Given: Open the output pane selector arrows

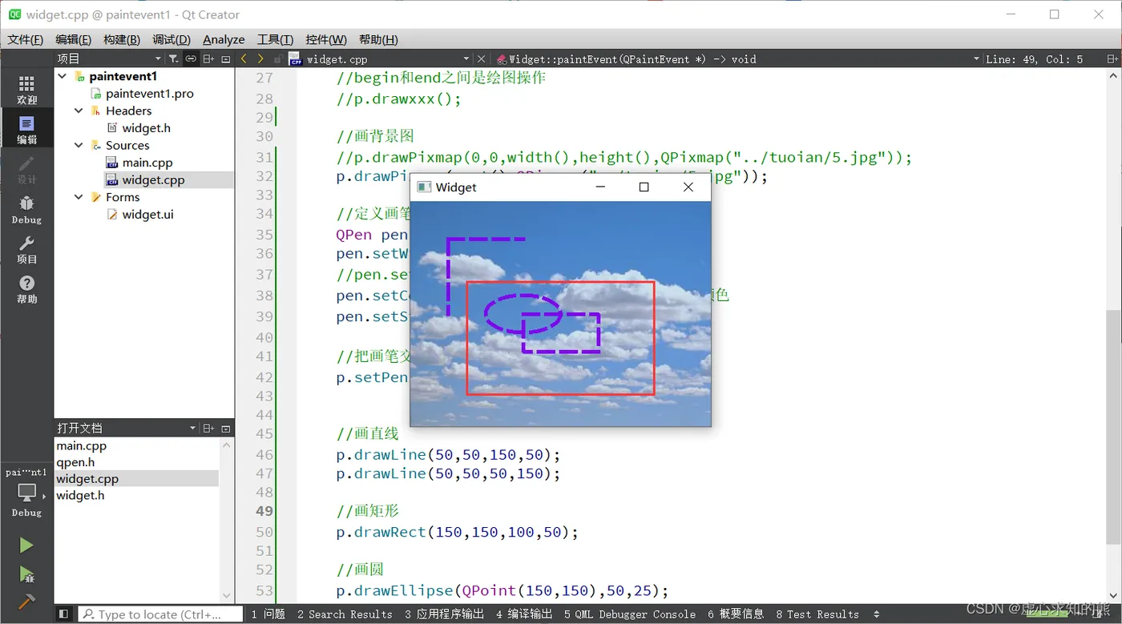Looking at the screenshot, I should (877, 614).
